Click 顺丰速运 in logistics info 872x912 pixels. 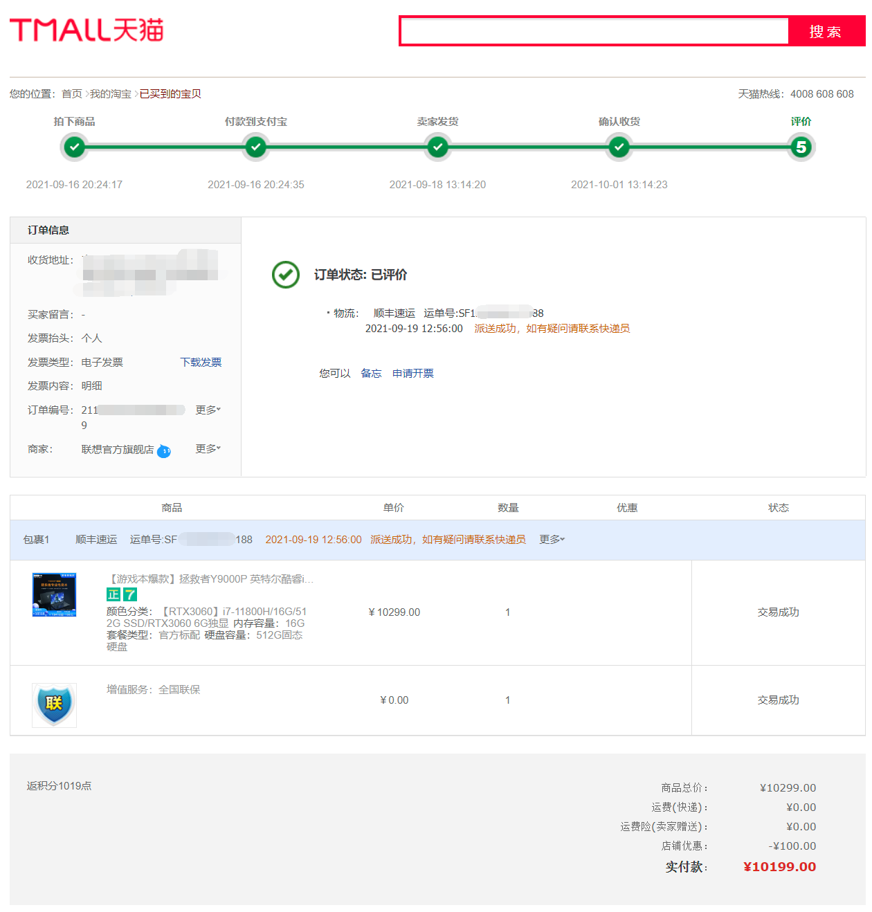pyautogui.click(x=394, y=313)
